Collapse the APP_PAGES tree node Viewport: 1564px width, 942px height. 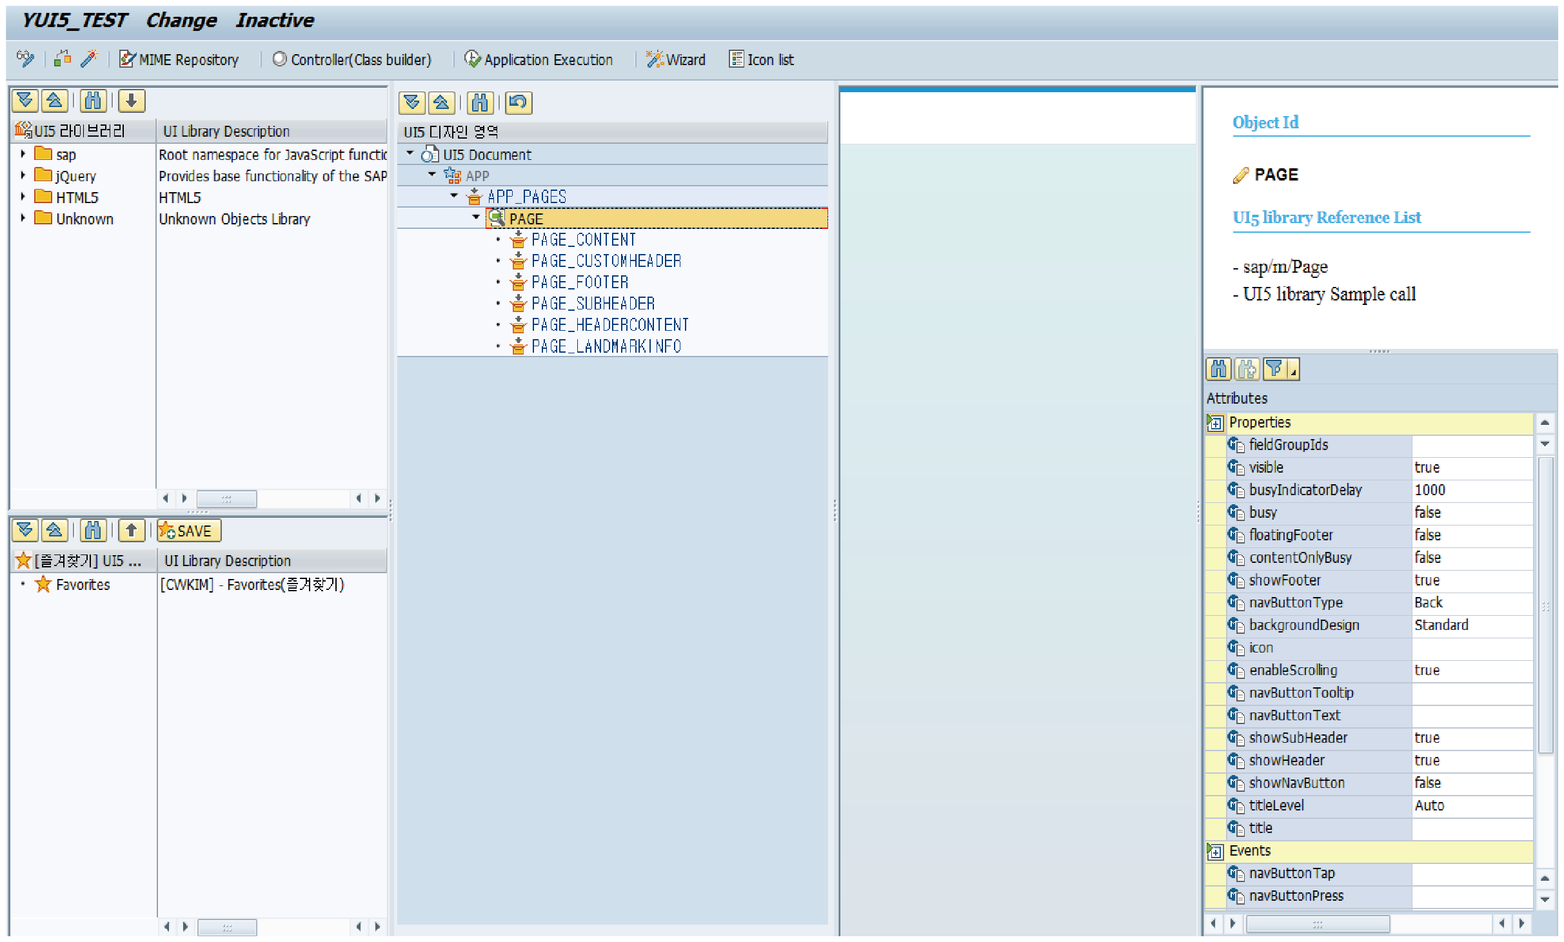point(454,197)
